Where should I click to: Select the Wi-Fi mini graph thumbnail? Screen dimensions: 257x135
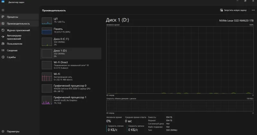(x=47, y=77)
